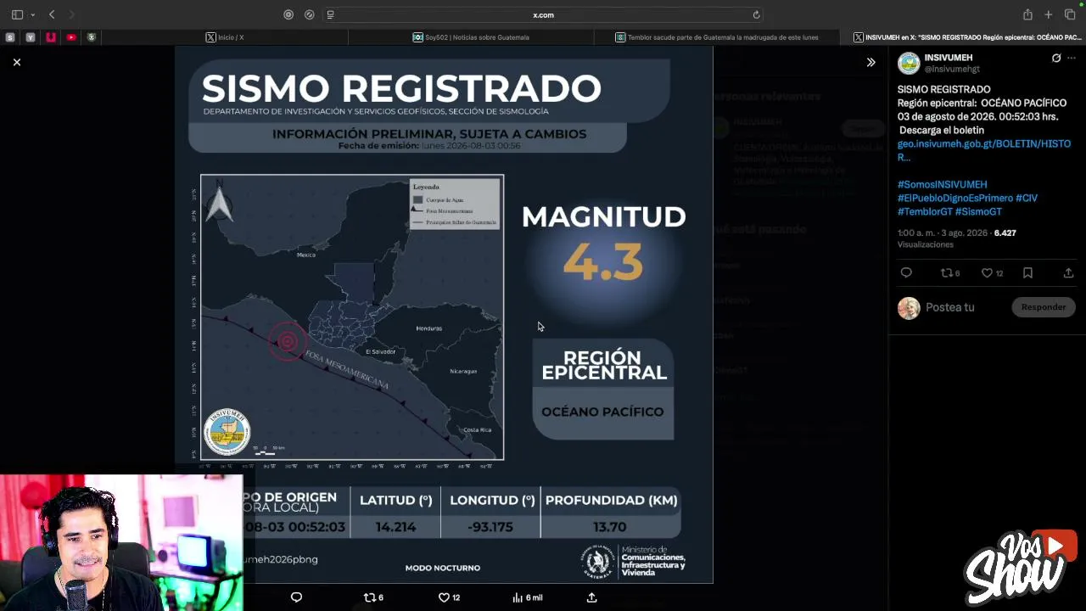Click the share icon below the image
Screen dimensions: 1086x611
click(592, 597)
